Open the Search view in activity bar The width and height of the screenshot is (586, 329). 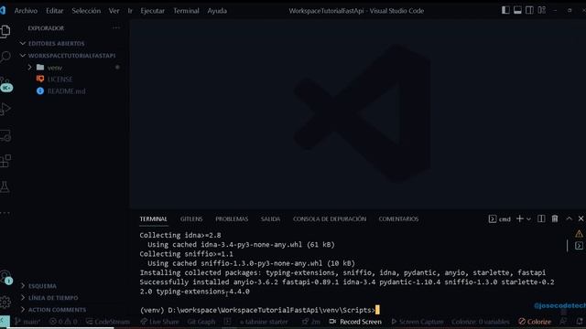[5, 57]
